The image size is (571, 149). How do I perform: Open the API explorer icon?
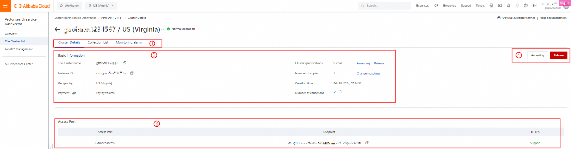point(491,5)
